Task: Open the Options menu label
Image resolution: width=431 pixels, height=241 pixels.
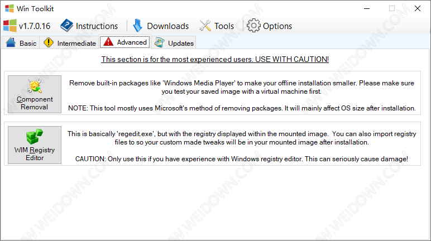Action: (x=277, y=26)
